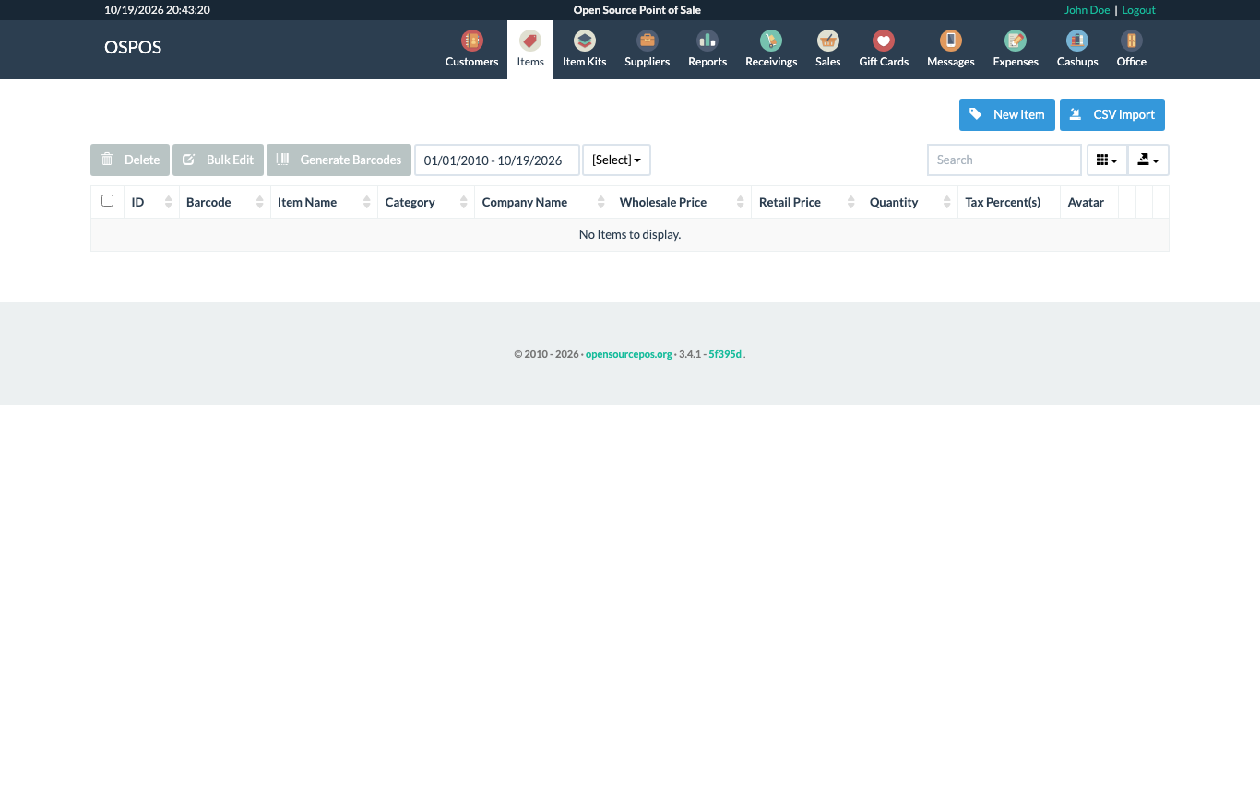Sort by Quantity using its sort arrows
Viewport: 1260px width, 793px height.
point(947,202)
